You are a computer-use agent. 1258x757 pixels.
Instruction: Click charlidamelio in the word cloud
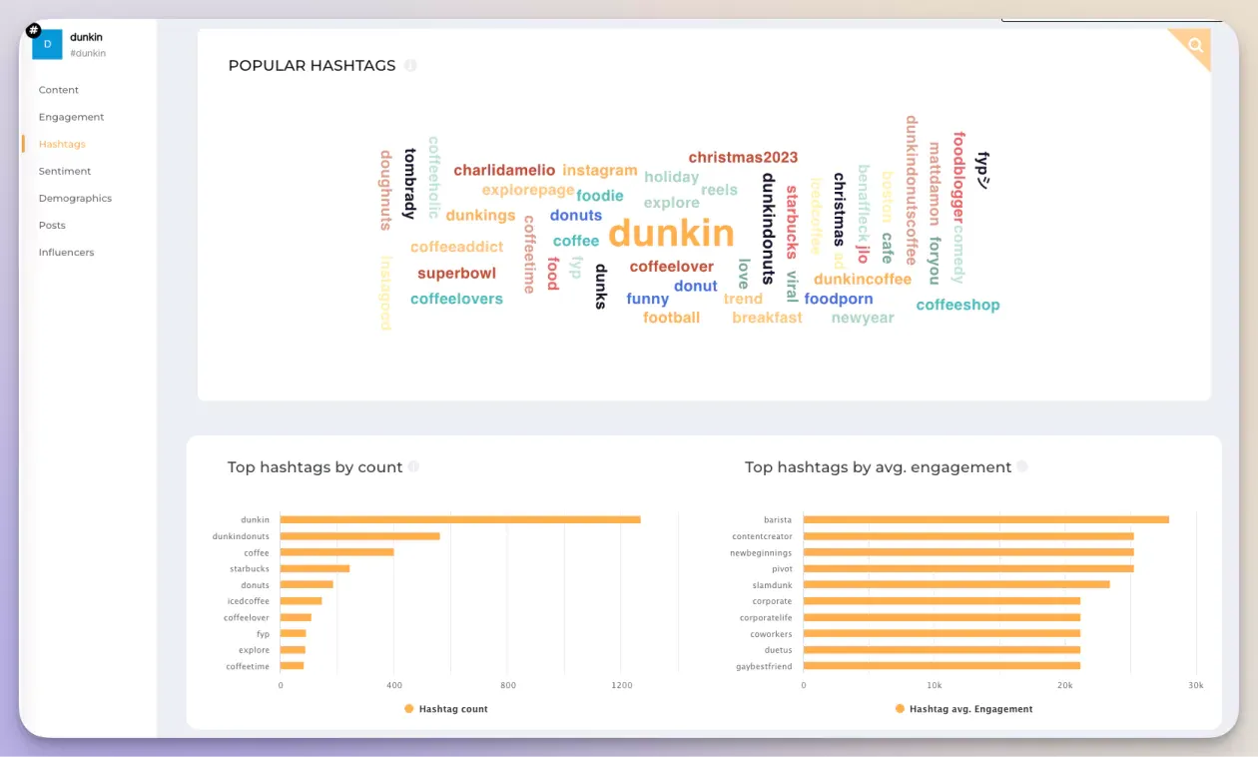pyautogui.click(x=504, y=170)
